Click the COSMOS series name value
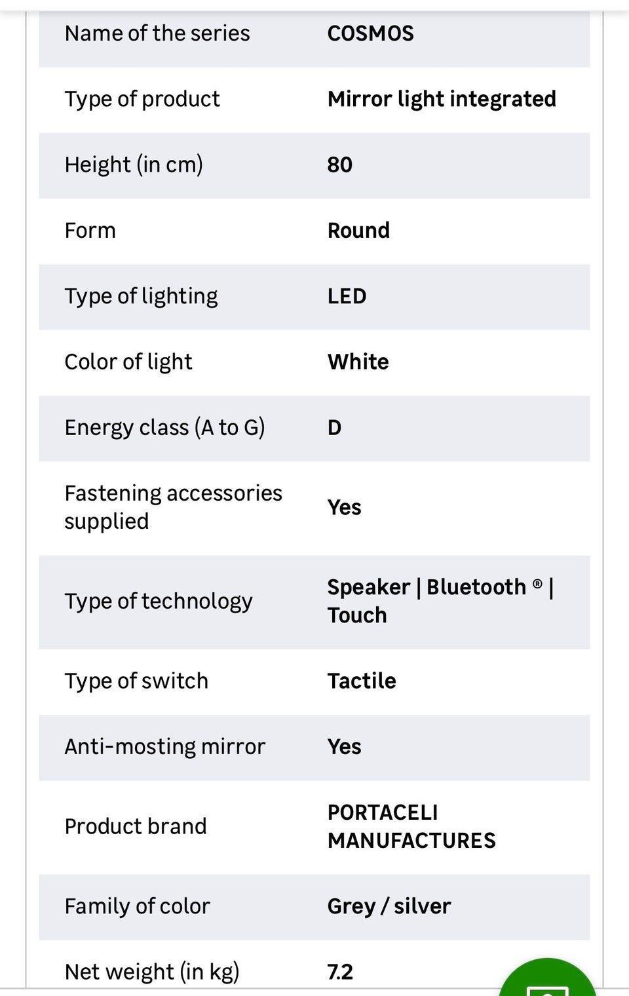Viewport: 629px width, 996px height. tap(370, 33)
